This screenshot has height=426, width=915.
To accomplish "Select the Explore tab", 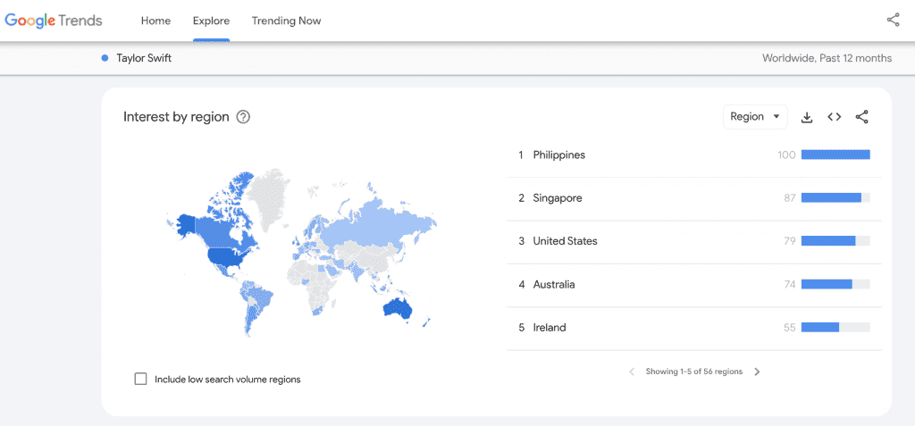I will click(211, 21).
